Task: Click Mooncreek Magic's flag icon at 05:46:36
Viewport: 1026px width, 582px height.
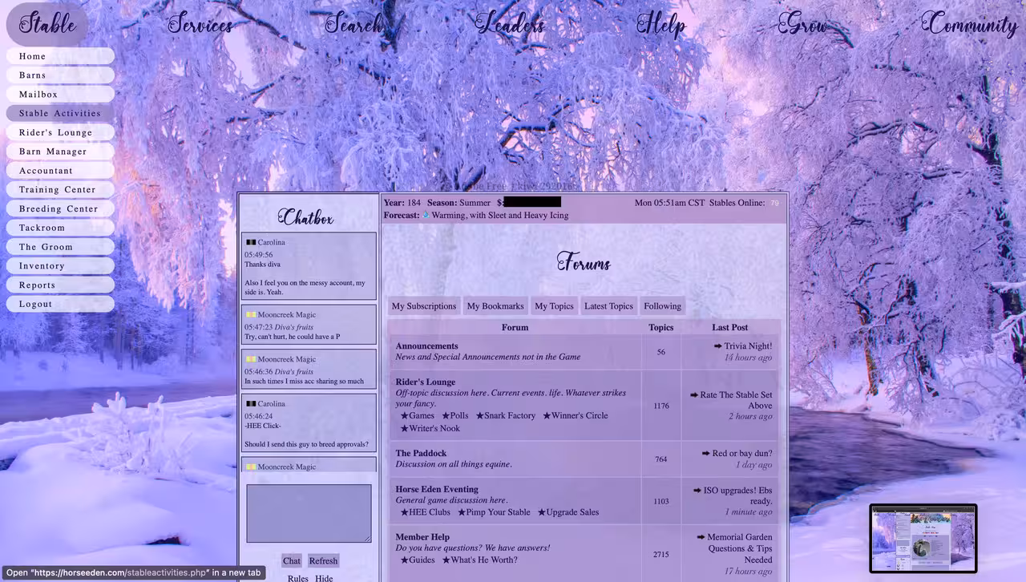Action: (250, 359)
